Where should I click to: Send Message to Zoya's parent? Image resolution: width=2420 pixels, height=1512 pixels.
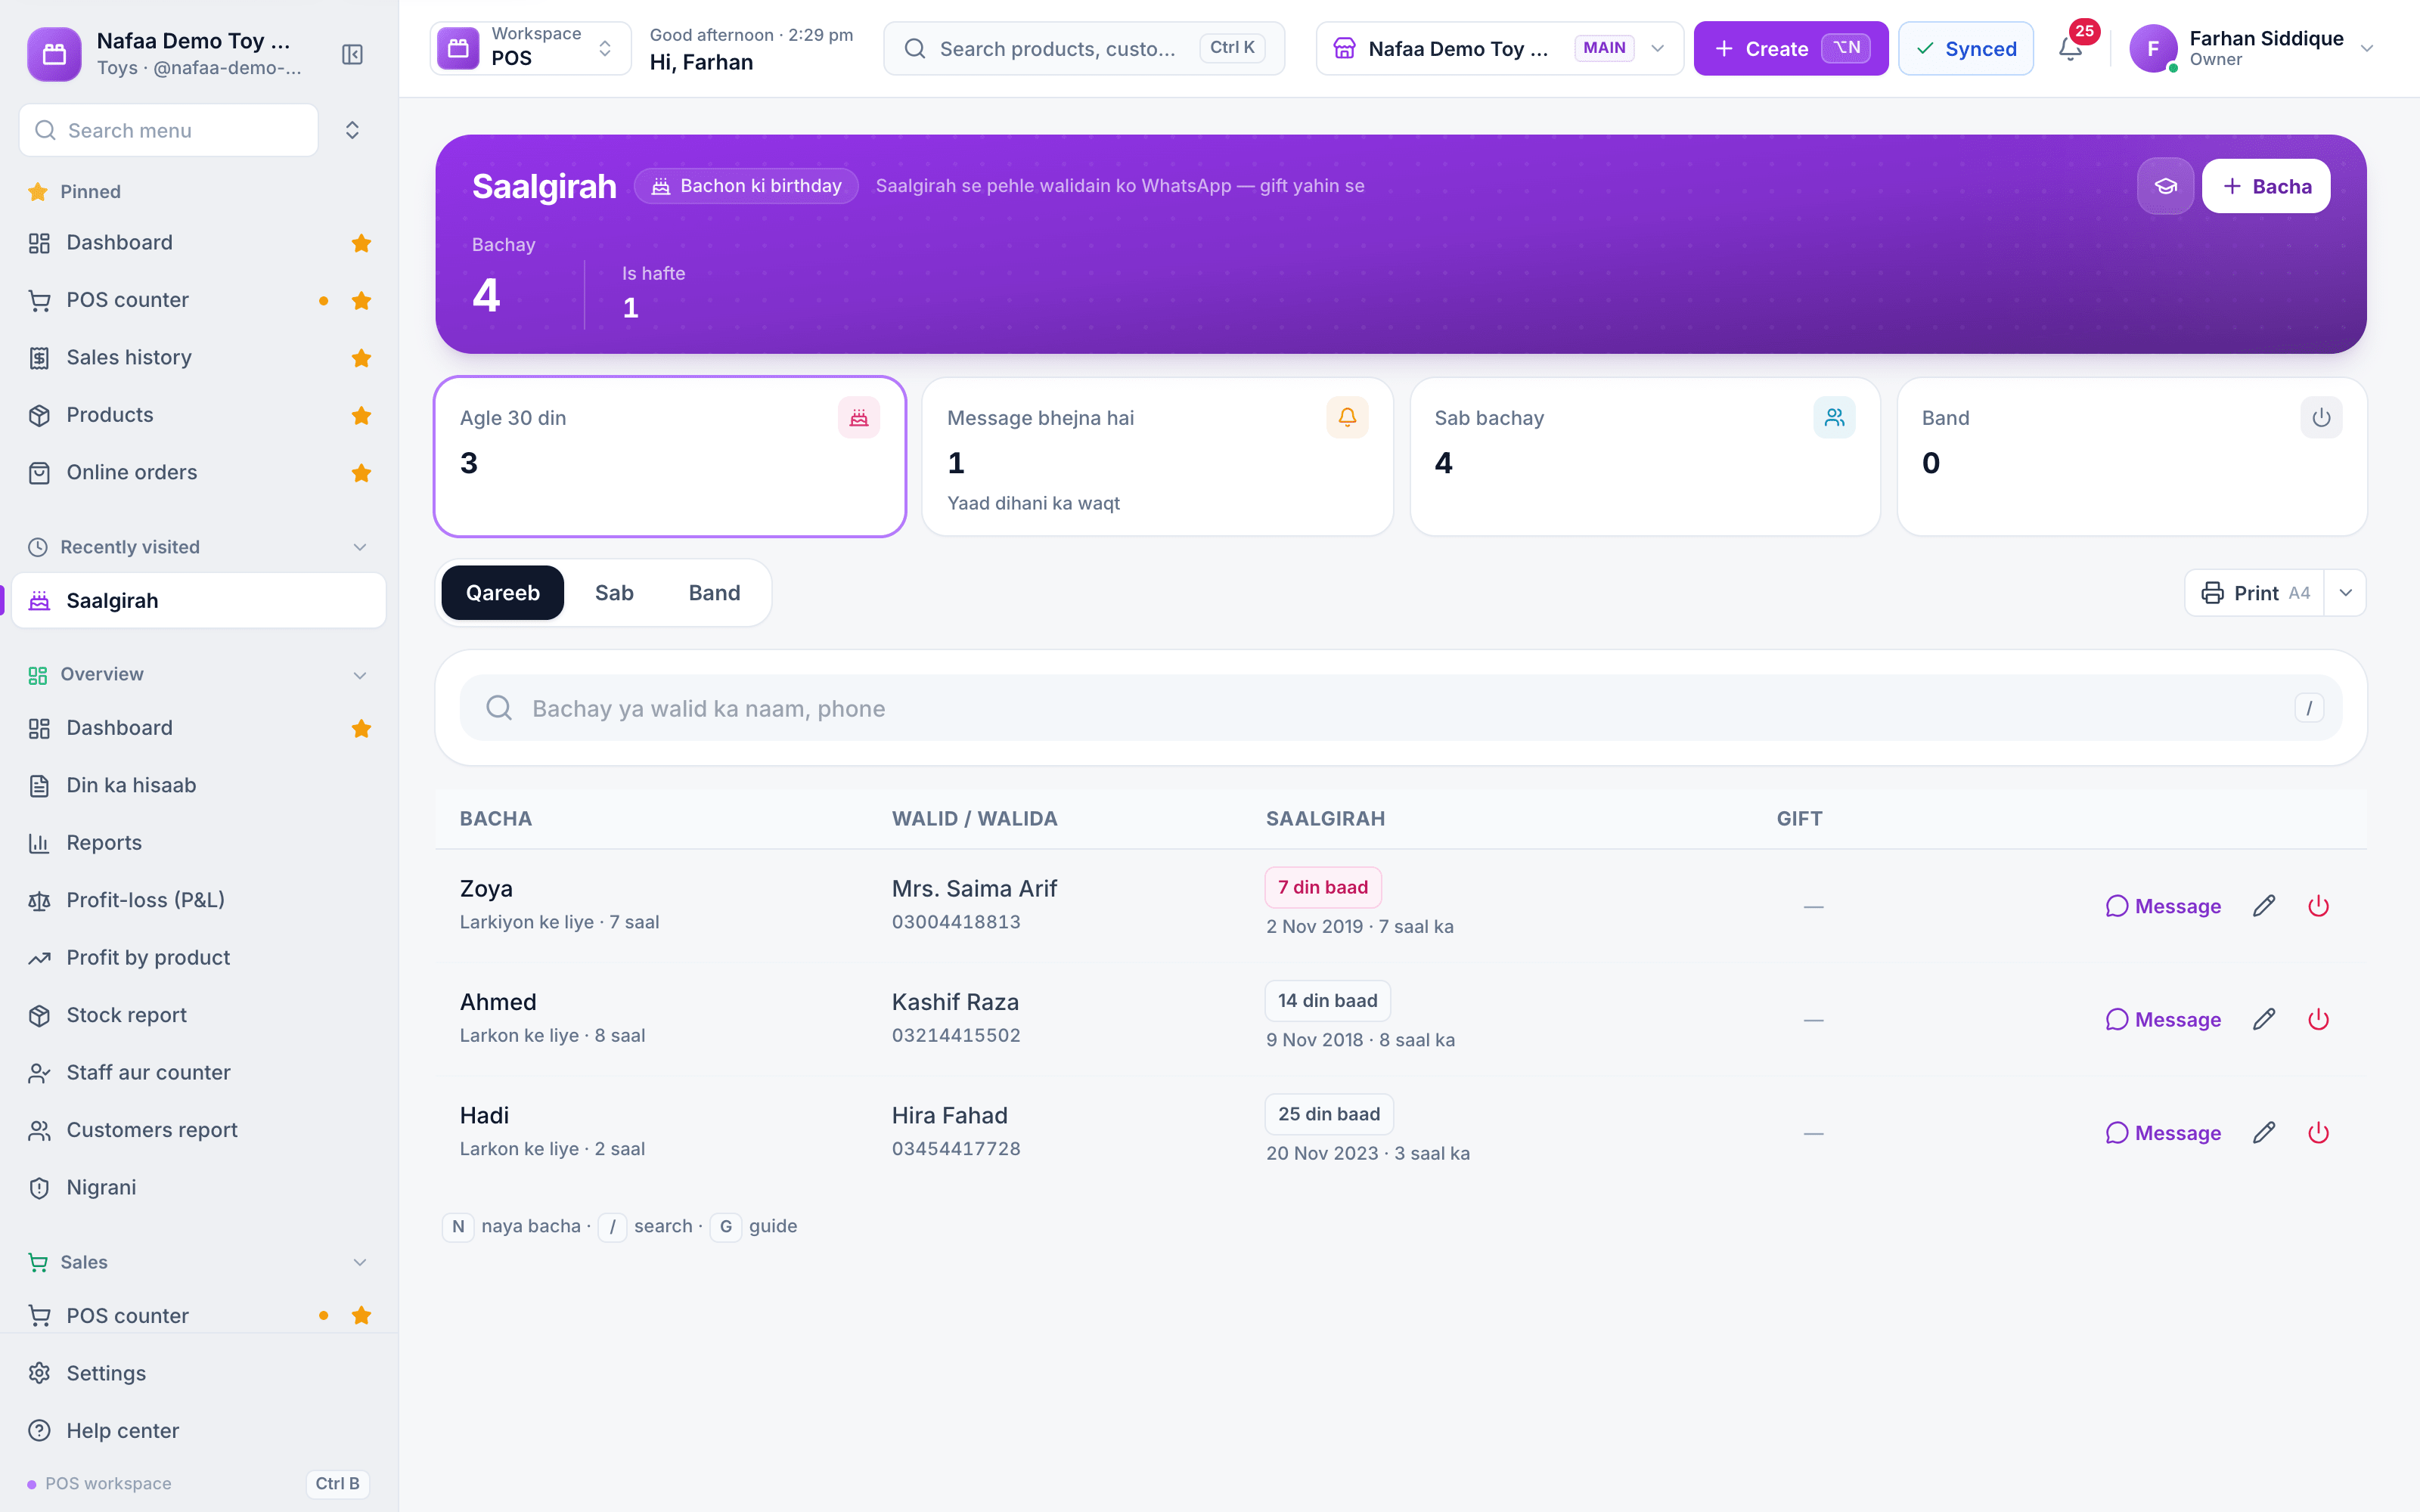(x=2163, y=906)
